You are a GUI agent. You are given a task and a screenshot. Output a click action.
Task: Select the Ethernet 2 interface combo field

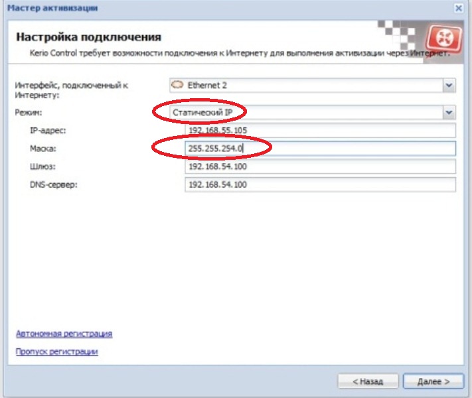point(305,86)
